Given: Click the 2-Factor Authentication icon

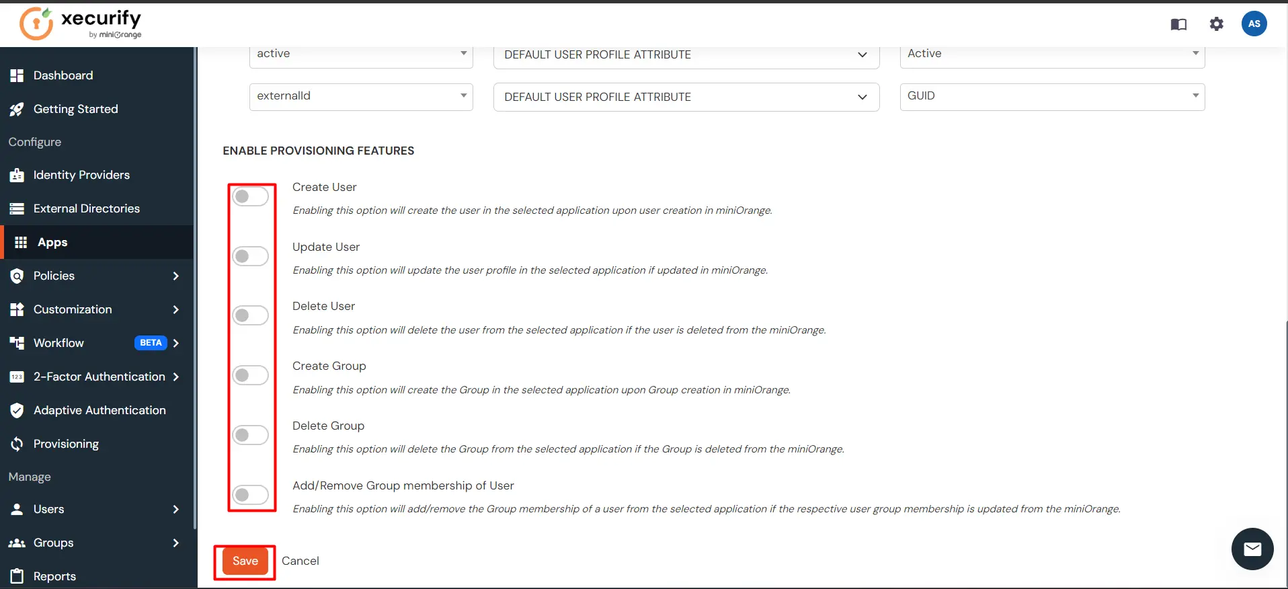Looking at the screenshot, I should (17, 377).
